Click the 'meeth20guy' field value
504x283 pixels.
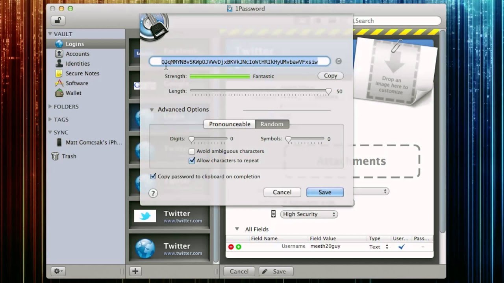tap(325, 246)
